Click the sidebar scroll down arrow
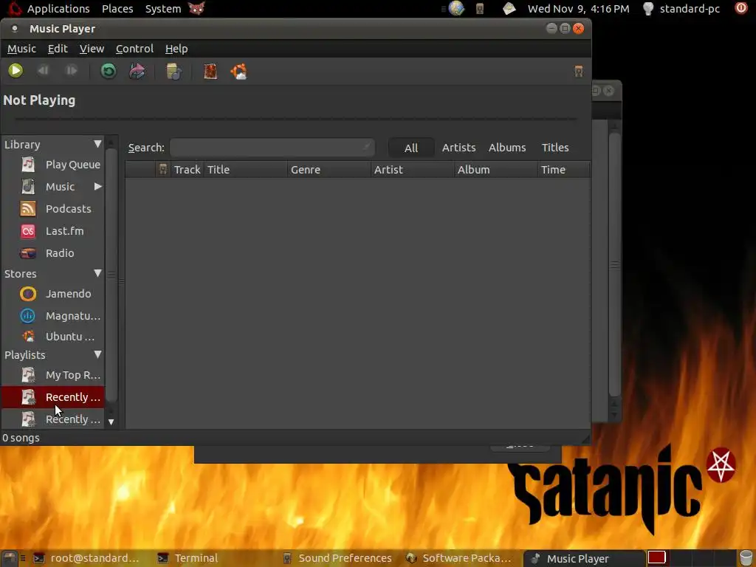 [111, 422]
